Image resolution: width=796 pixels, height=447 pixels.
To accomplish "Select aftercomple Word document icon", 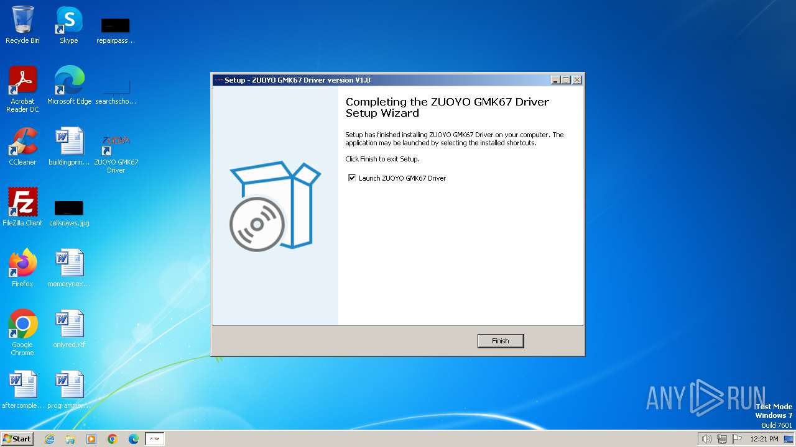I will click(x=22, y=390).
